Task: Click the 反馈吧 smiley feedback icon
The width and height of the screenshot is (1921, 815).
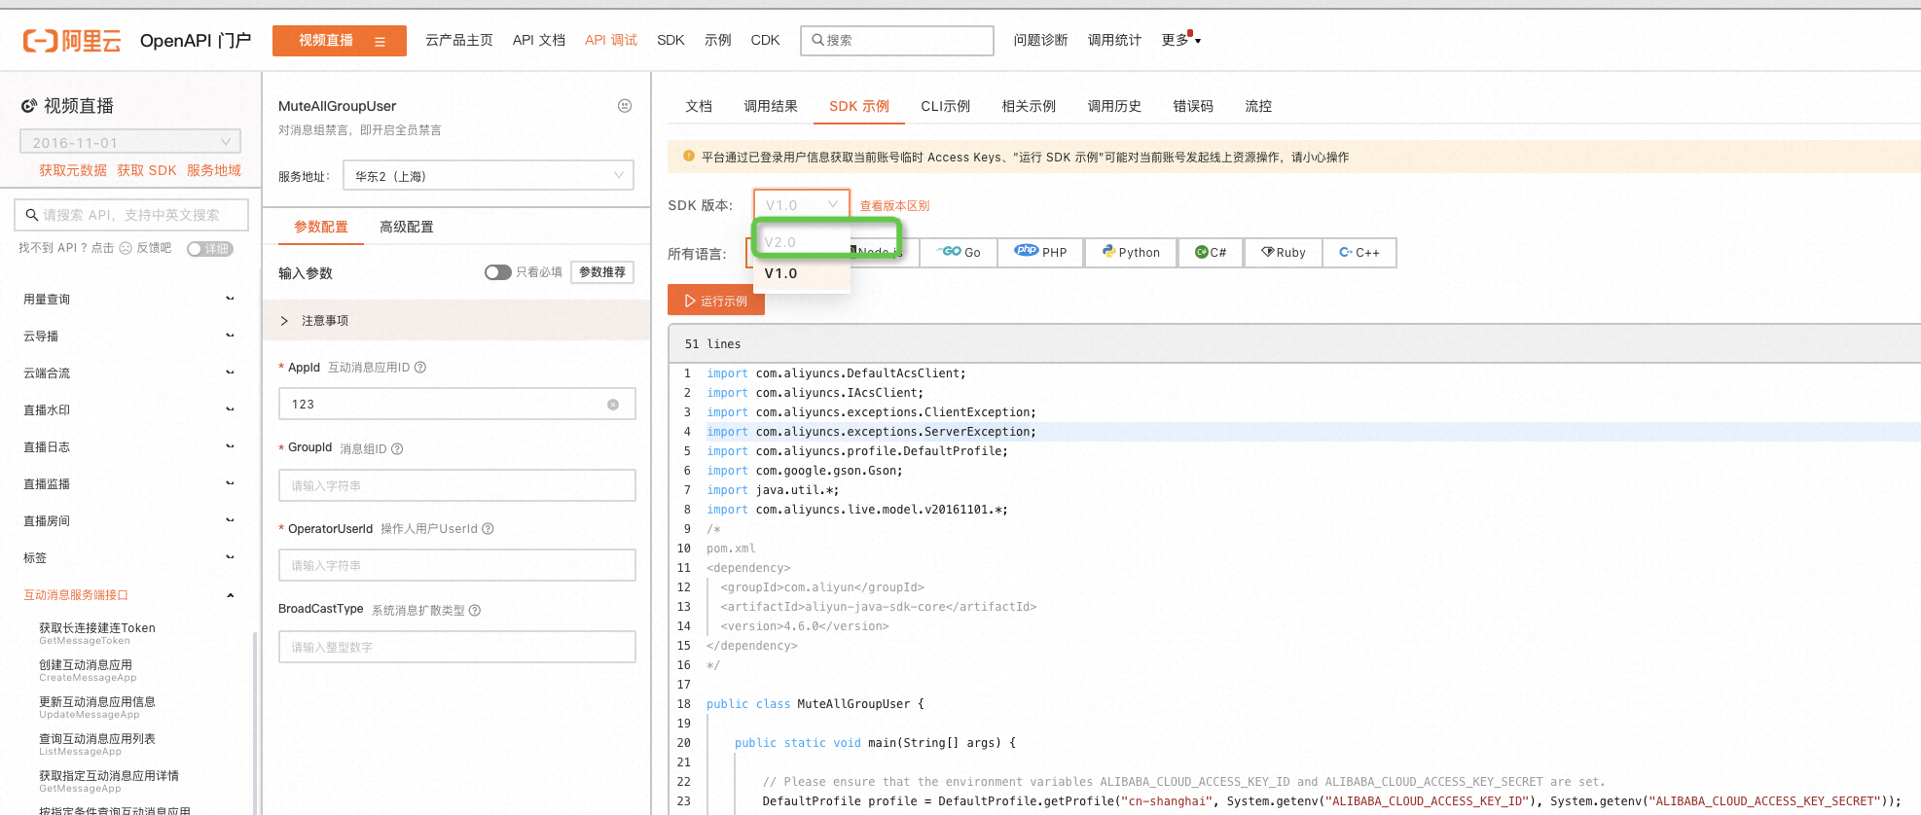Action: coord(126,248)
